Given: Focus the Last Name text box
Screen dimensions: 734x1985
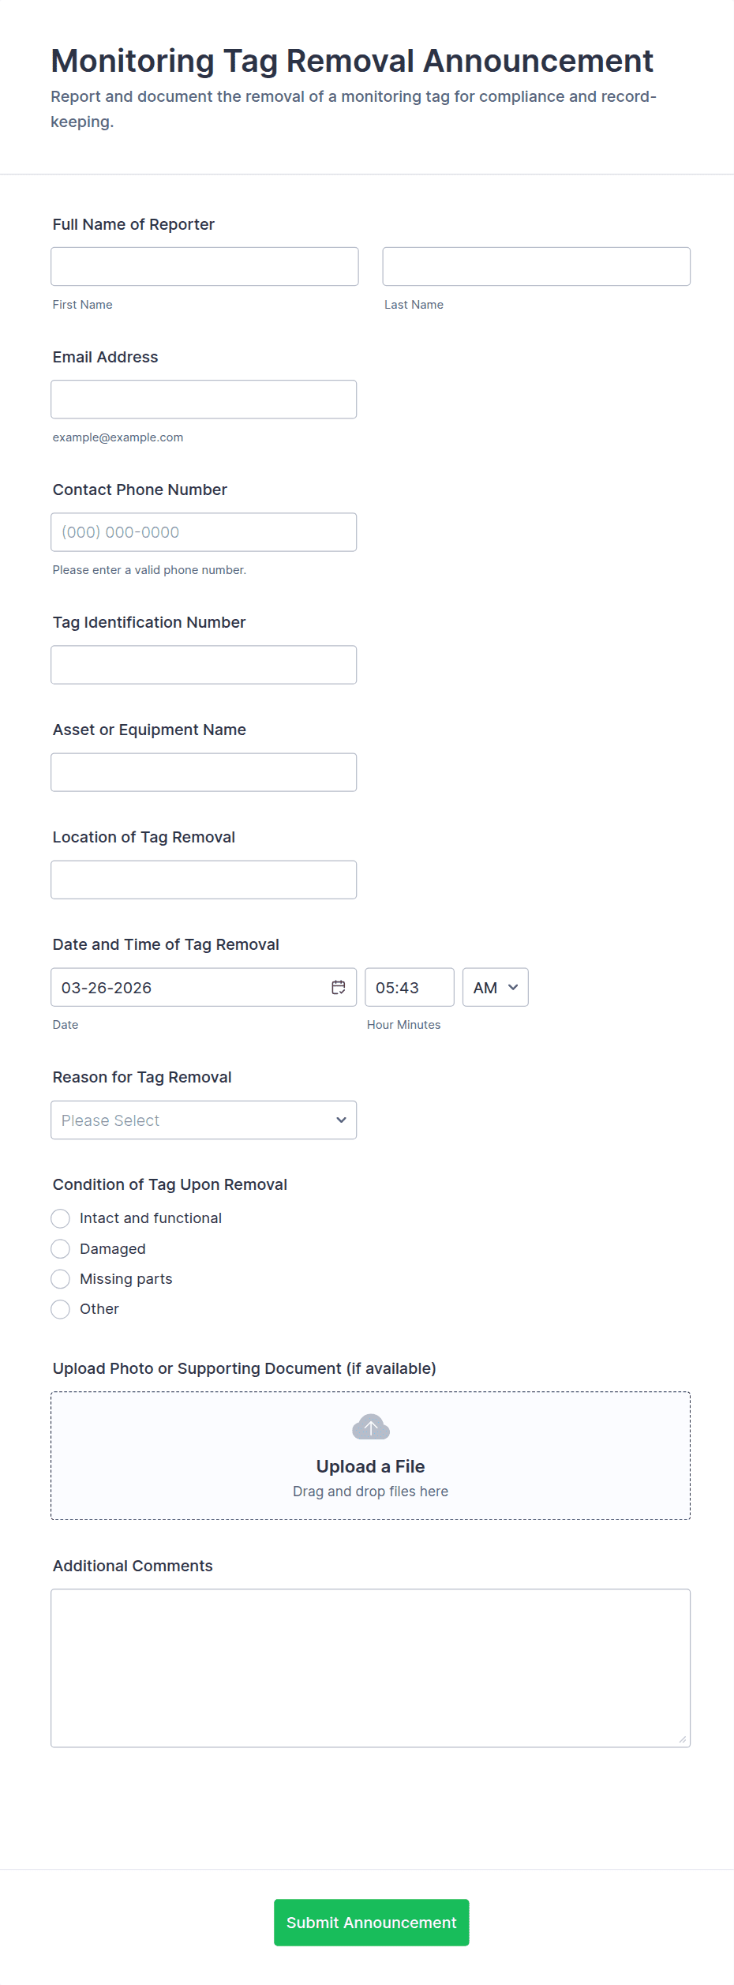Looking at the screenshot, I should (536, 266).
